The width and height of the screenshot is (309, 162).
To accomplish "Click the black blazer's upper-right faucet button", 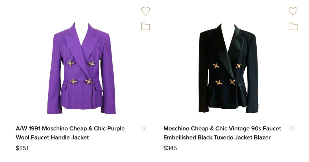I will pos(238,66).
